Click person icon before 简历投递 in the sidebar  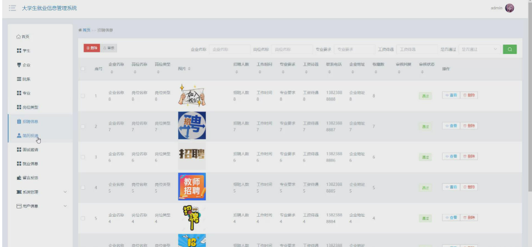19,135
